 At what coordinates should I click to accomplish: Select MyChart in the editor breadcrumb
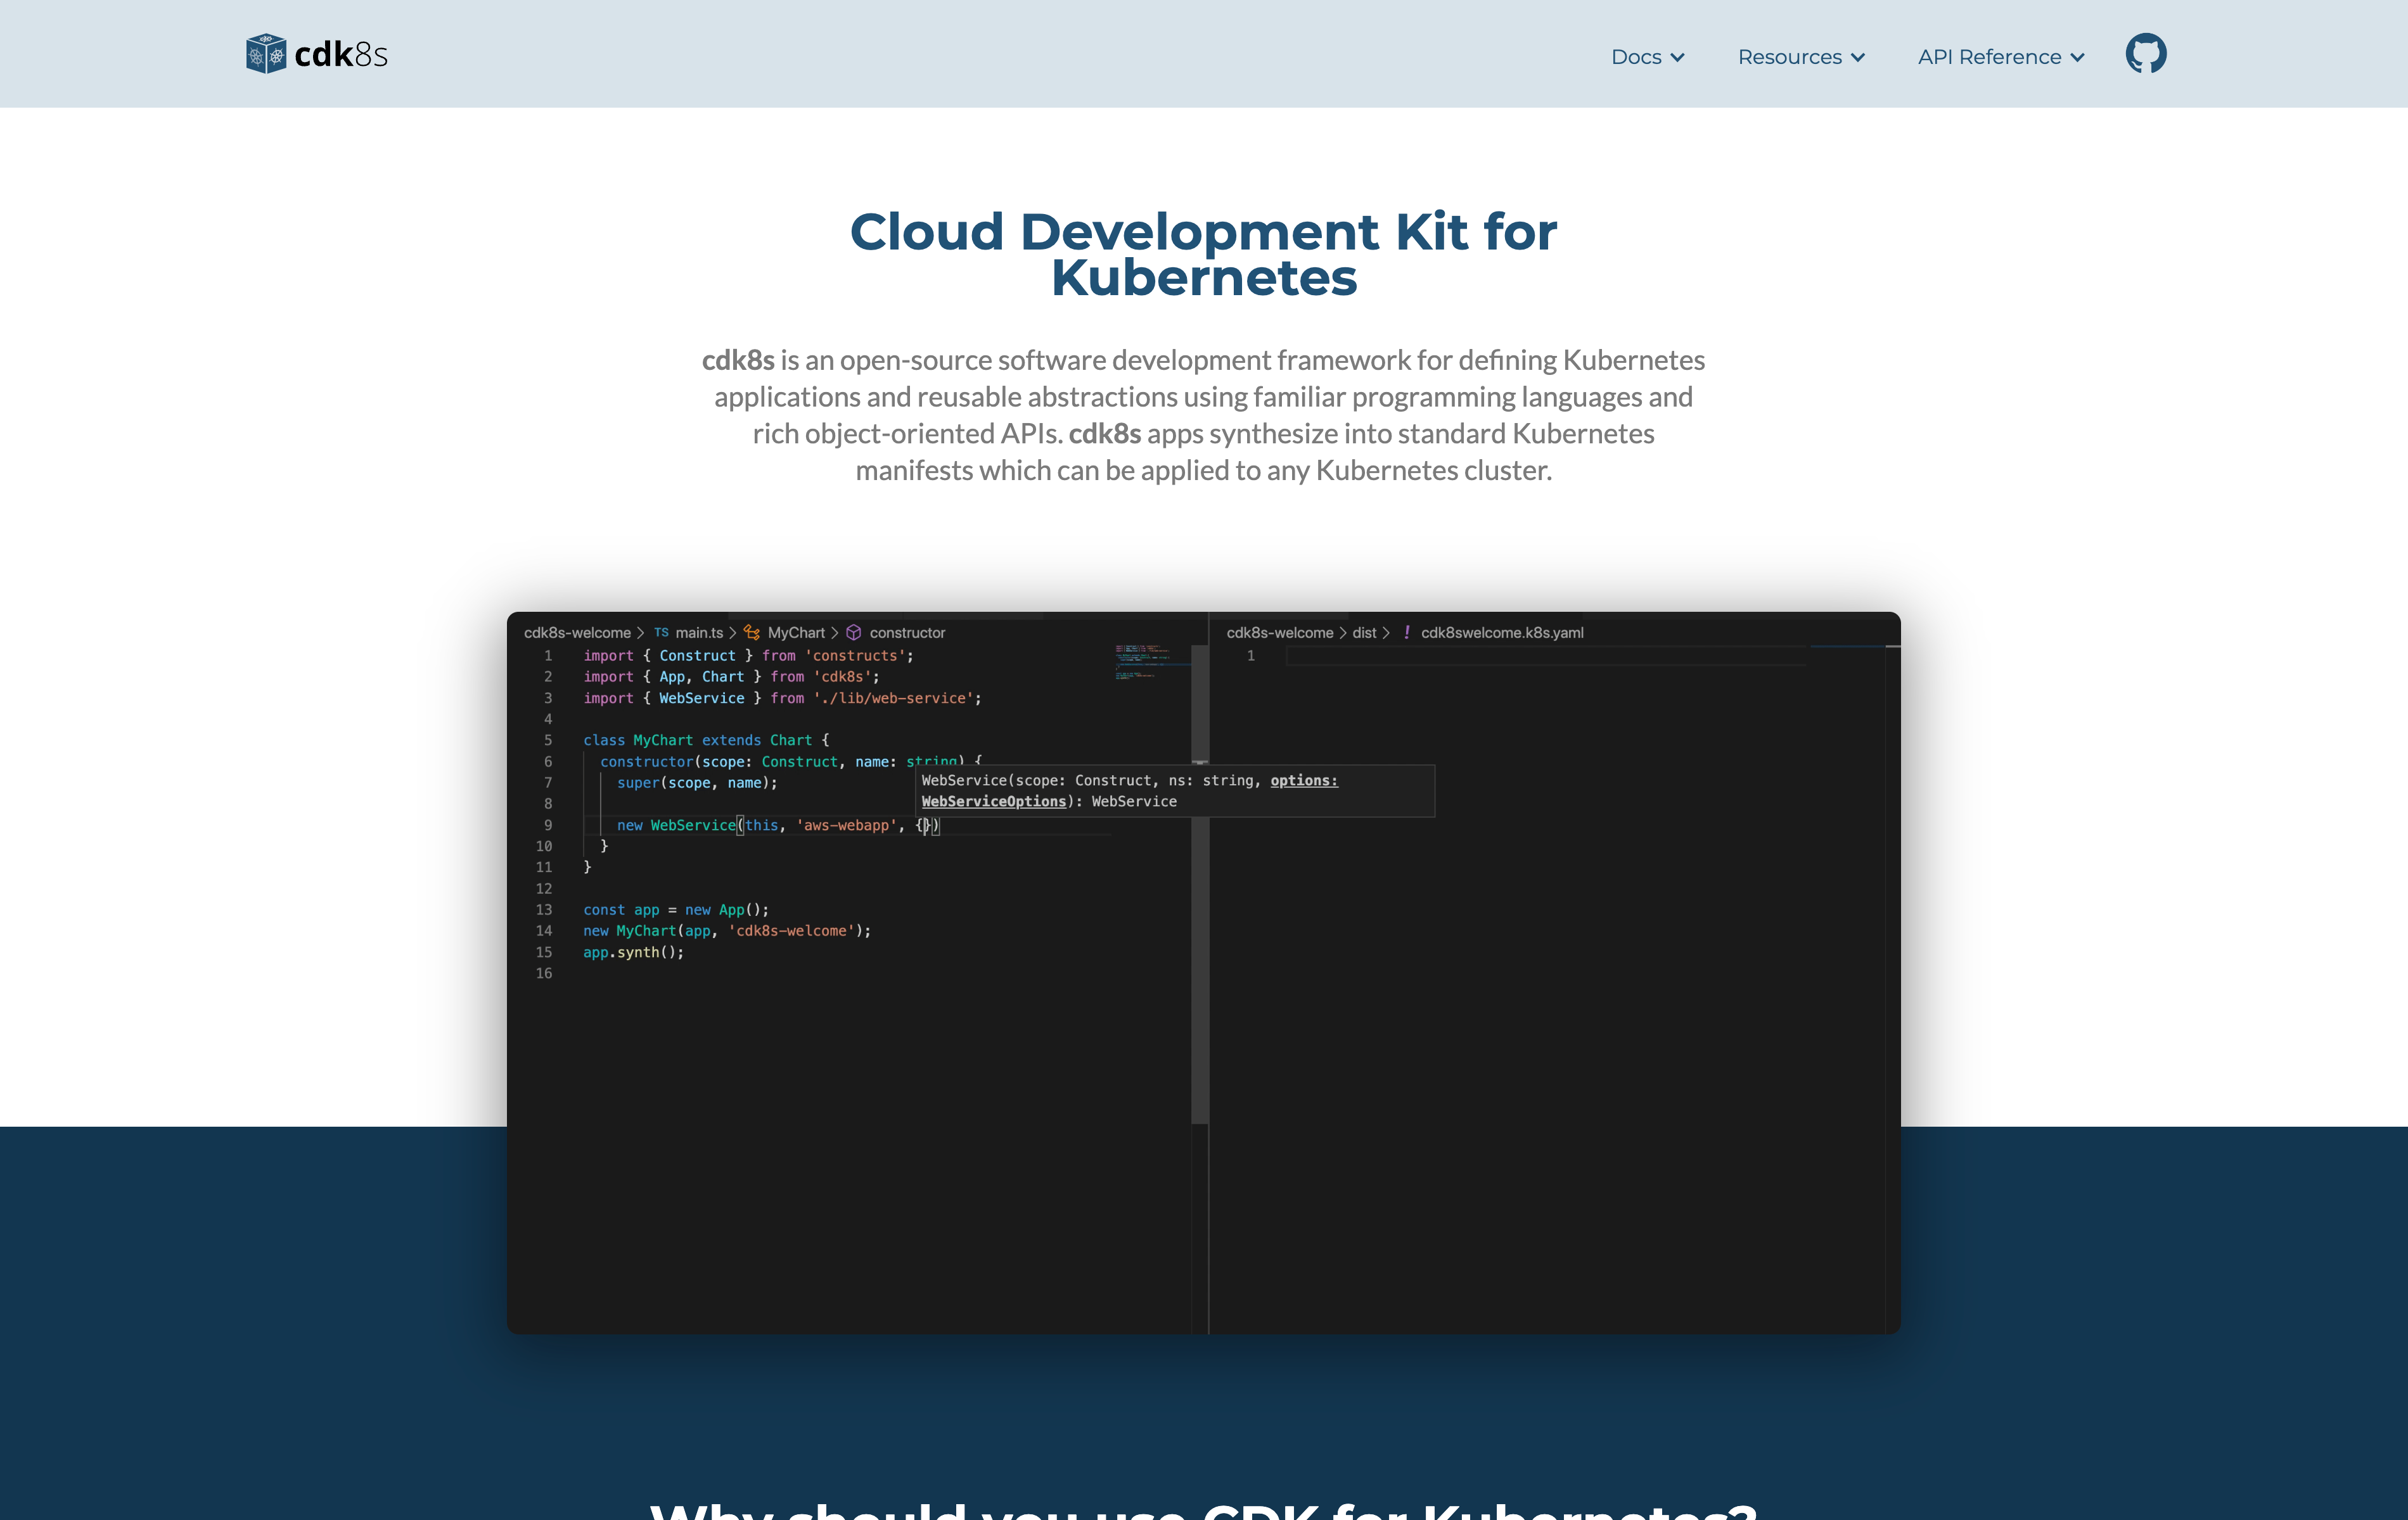pos(796,633)
